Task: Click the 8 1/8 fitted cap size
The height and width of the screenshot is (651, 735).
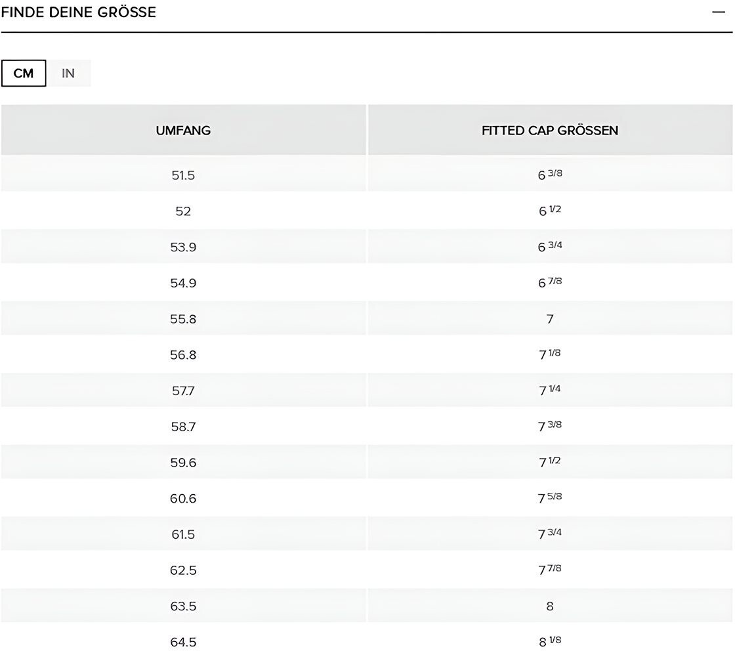Action: click(550, 642)
